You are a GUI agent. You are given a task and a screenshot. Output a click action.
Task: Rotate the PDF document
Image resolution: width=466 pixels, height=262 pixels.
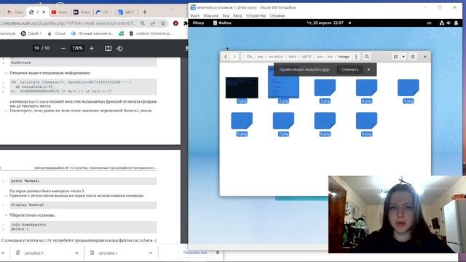click(x=119, y=49)
